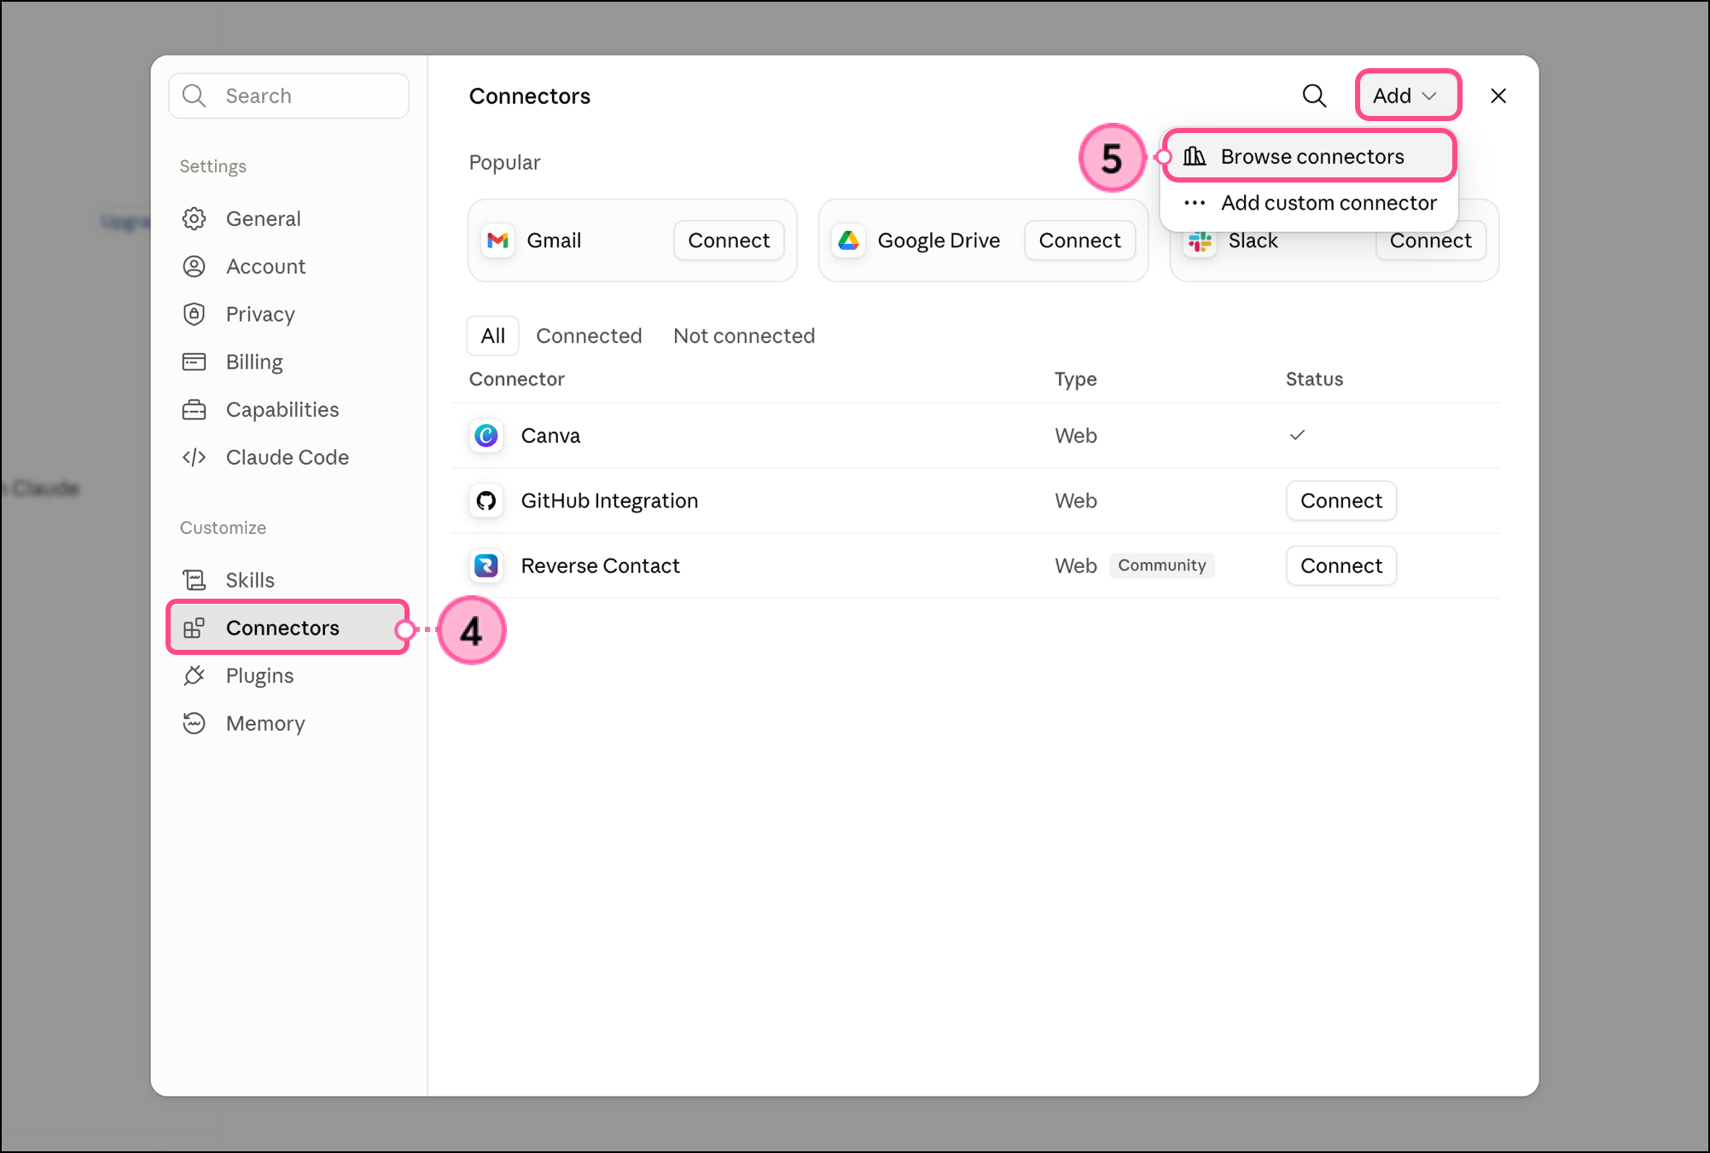Screen dimensions: 1710x1153
Task: Connect the Gmail connector
Action: point(729,240)
